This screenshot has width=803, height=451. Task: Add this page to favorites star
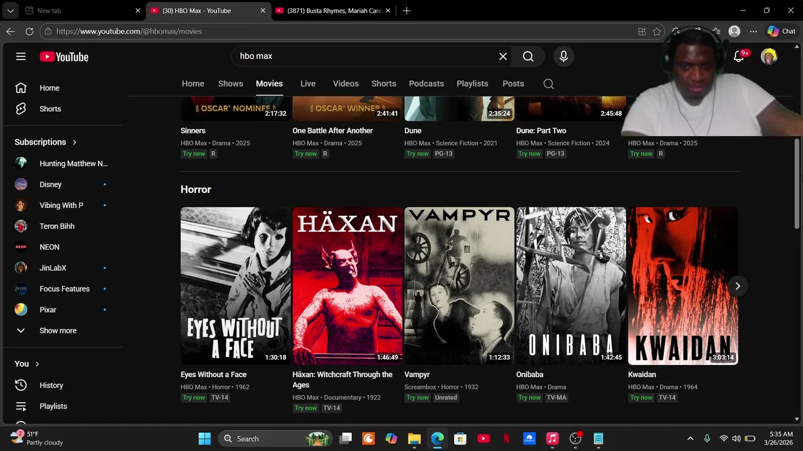pos(657,31)
